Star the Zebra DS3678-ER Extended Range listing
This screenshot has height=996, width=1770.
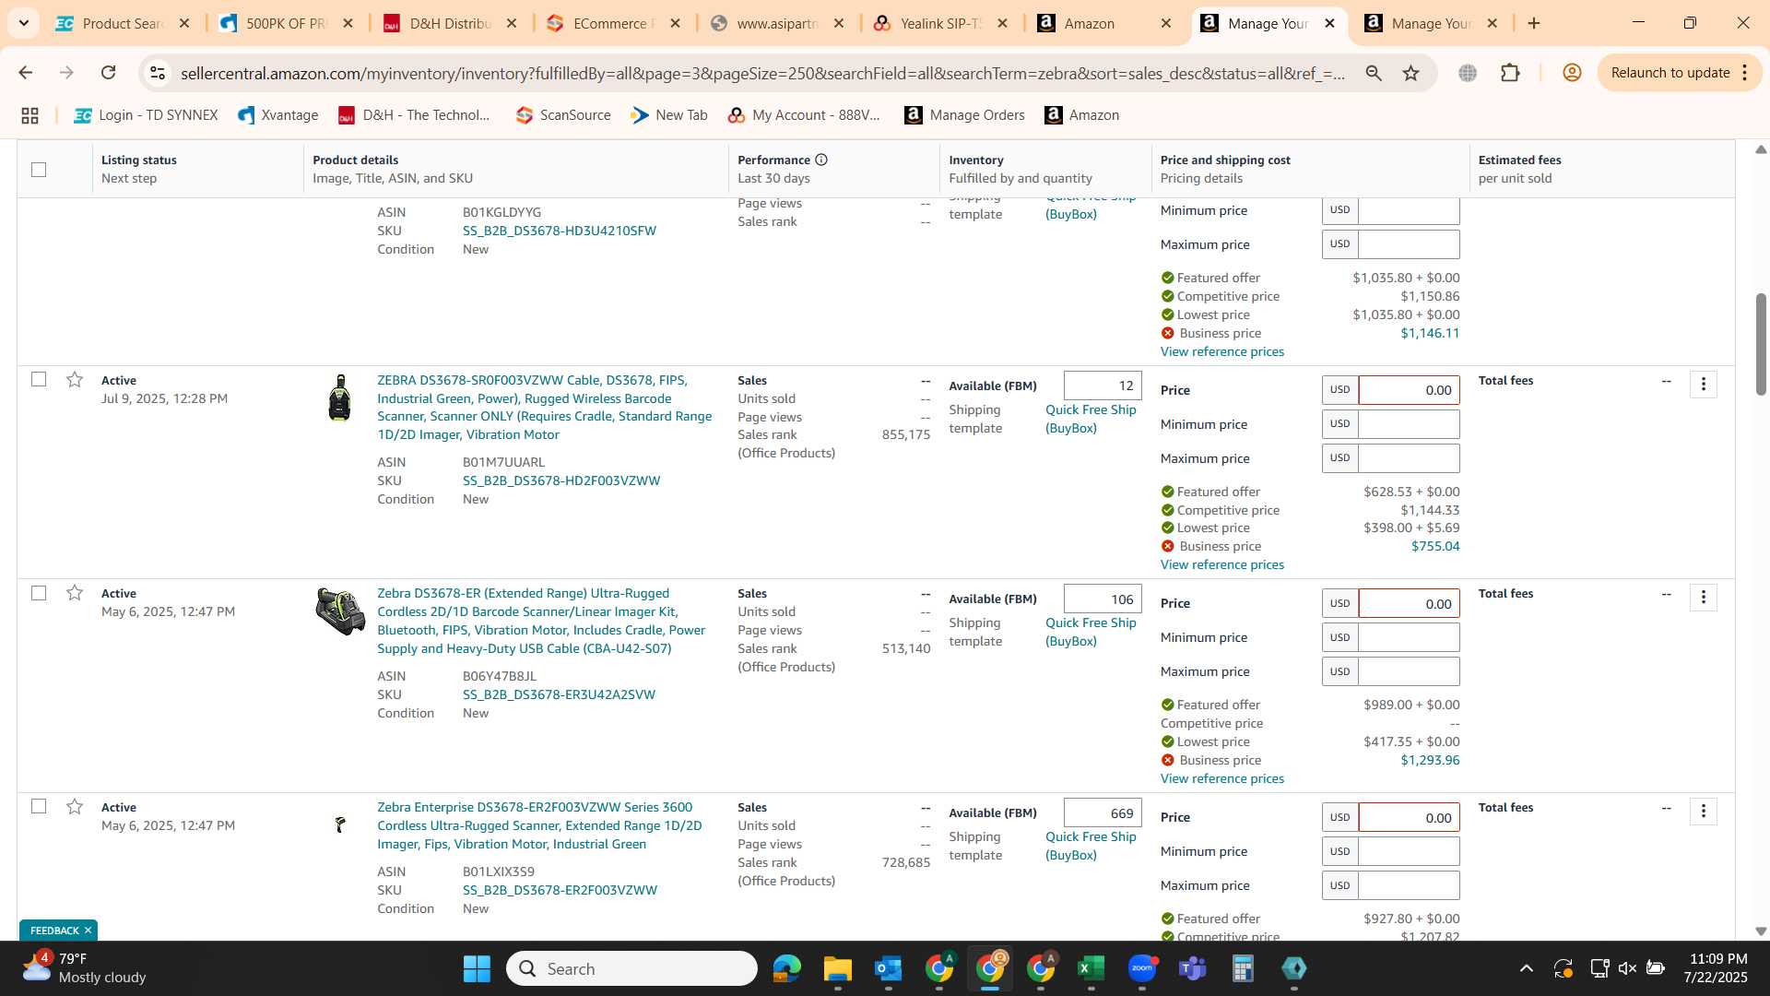pyautogui.click(x=75, y=593)
